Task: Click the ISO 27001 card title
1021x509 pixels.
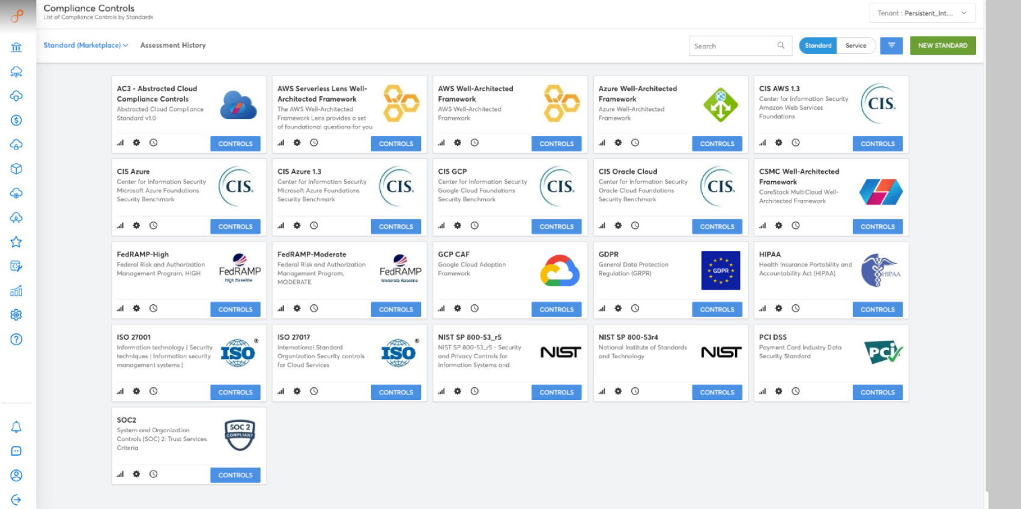Action: coord(134,337)
